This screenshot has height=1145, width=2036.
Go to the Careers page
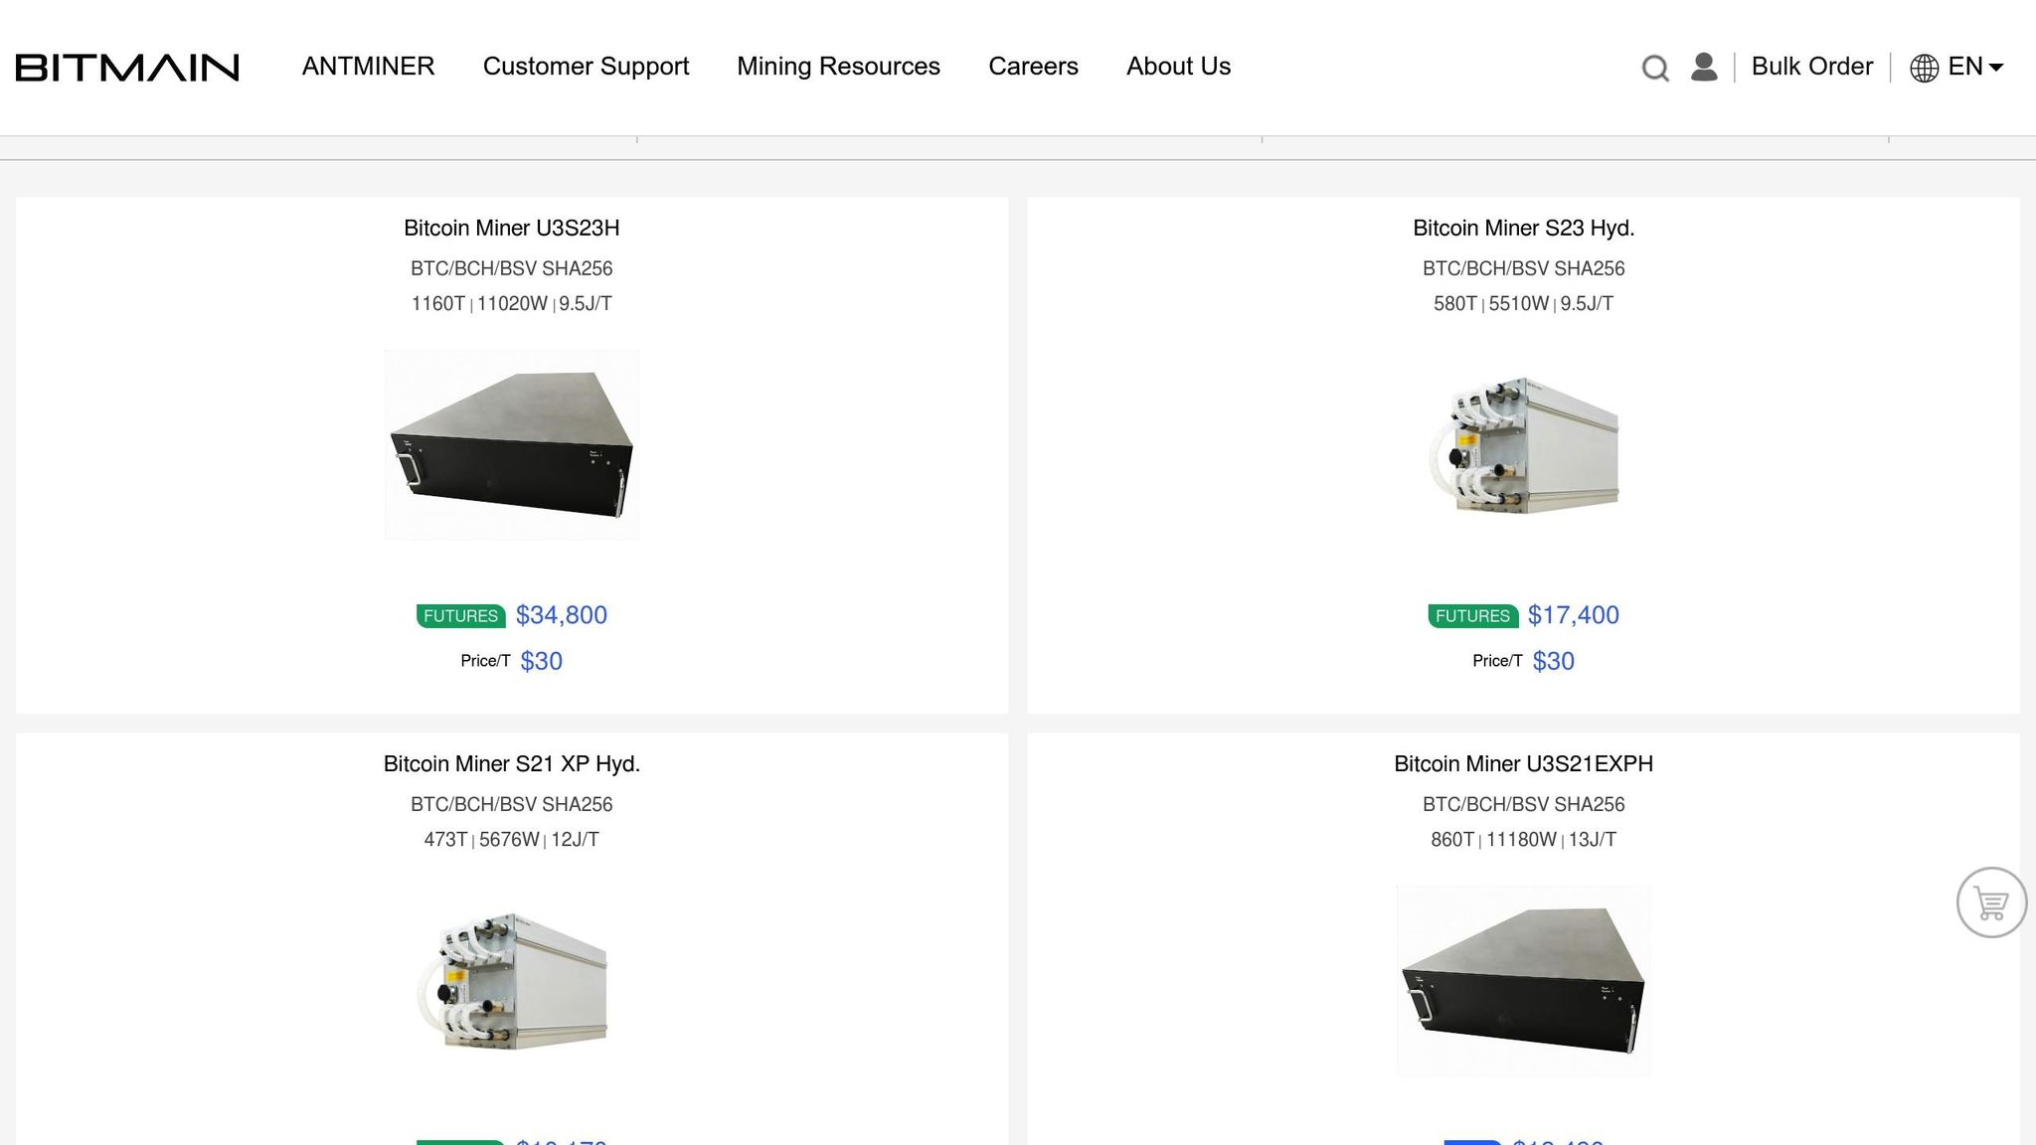[1033, 66]
